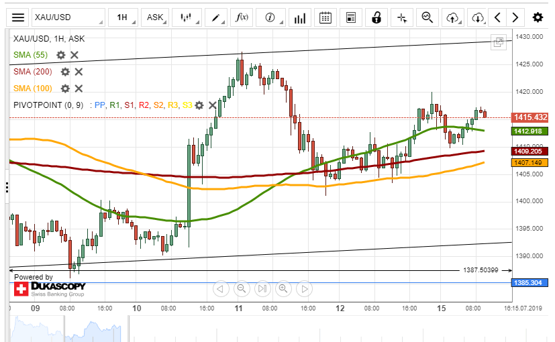
Task: Switch the ASK price side dropdown
Action: tap(155, 17)
